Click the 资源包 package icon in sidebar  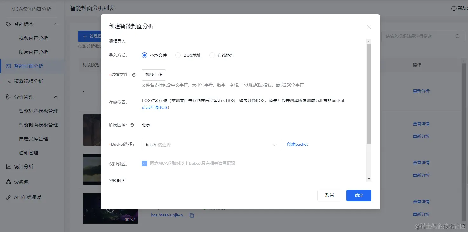click(9, 182)
